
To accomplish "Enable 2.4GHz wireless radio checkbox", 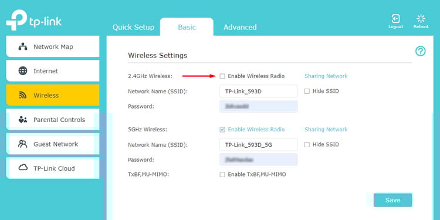I will [222, 76].
